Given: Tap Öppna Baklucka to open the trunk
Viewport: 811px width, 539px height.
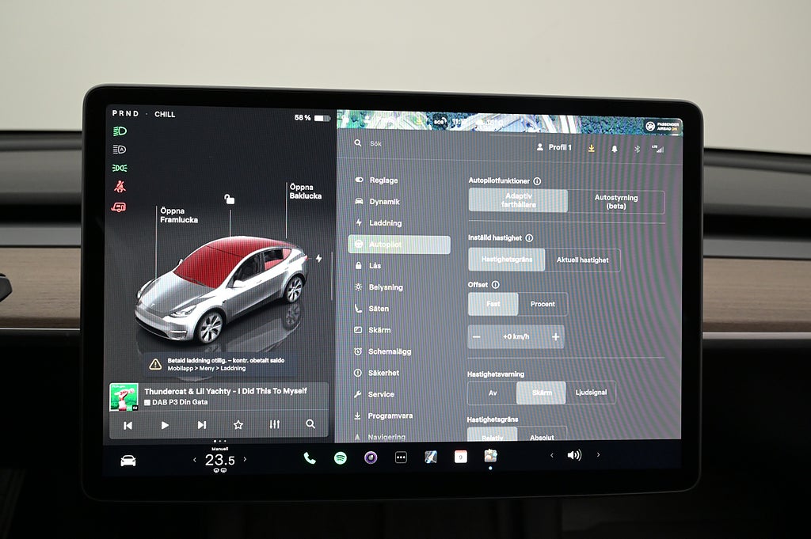Looking at the screenshot, I should pyautogui.click(x=305, y=192).
